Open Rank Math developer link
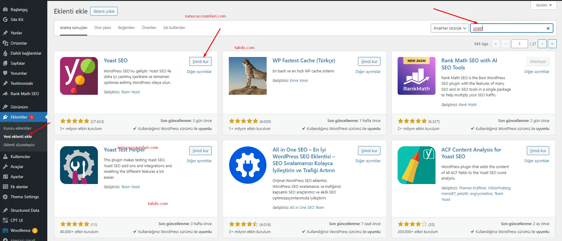The height and width of the screenshot is (241, 562). pos(468,105)
